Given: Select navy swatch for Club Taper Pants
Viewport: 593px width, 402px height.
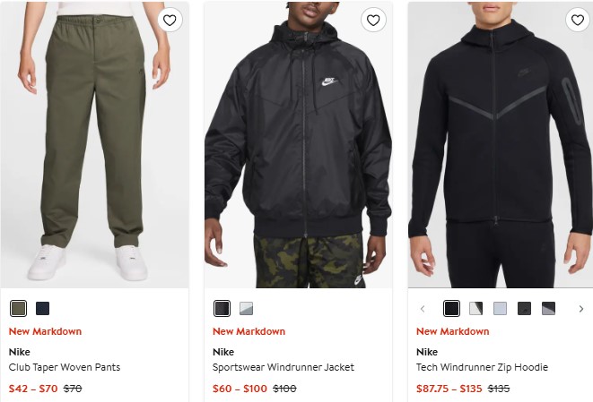Looking at the screenshot, I should 42,309.
